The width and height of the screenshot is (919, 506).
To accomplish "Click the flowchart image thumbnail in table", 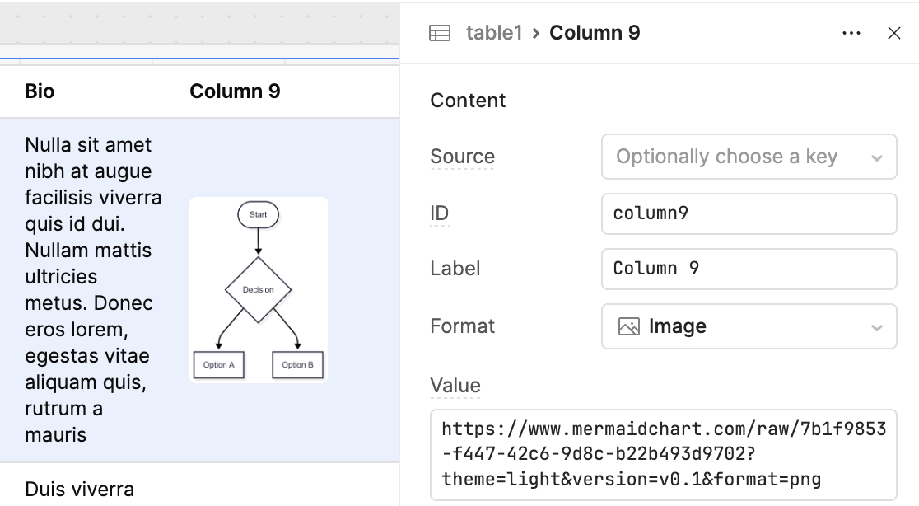I will [259, 289].
